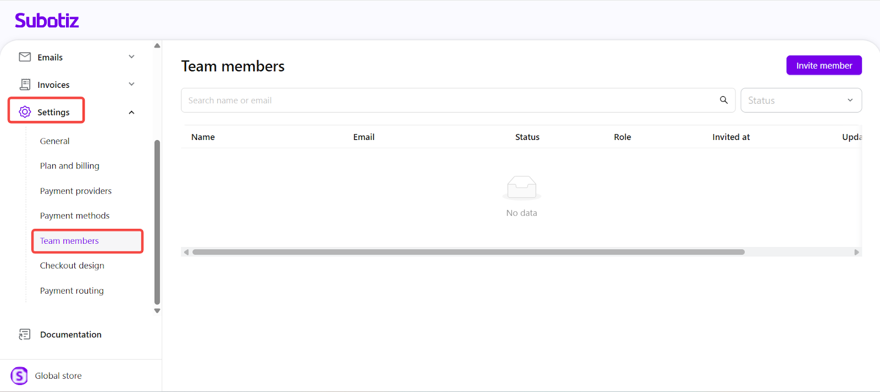The height and width of the screenshot is (392, 880).
Task: Expand the Invoices menu chevron
Action: 131,85
